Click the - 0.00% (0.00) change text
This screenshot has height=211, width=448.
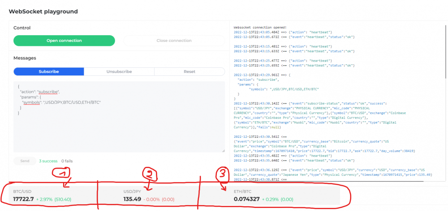point(159,199)
